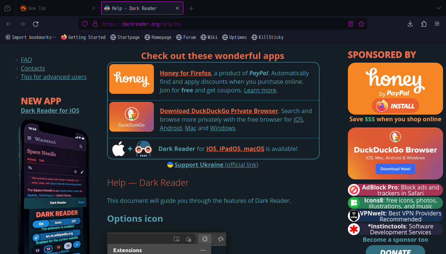The image size is (446, 254).
Task: Close the New Tab tab
Action: click(x=94, y=8)
